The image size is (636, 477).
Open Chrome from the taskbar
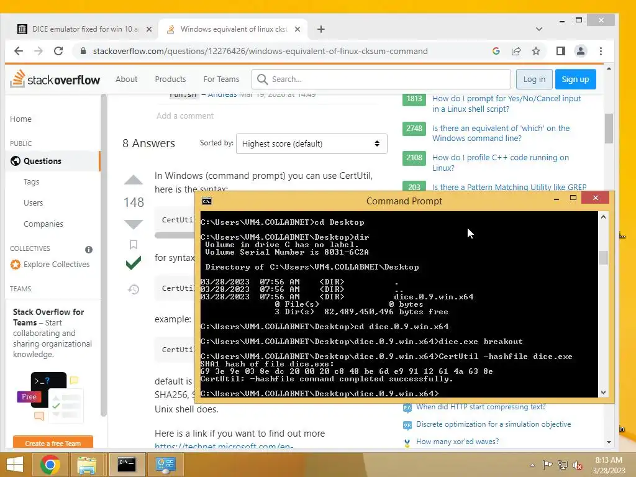click(x=50, y=465)
